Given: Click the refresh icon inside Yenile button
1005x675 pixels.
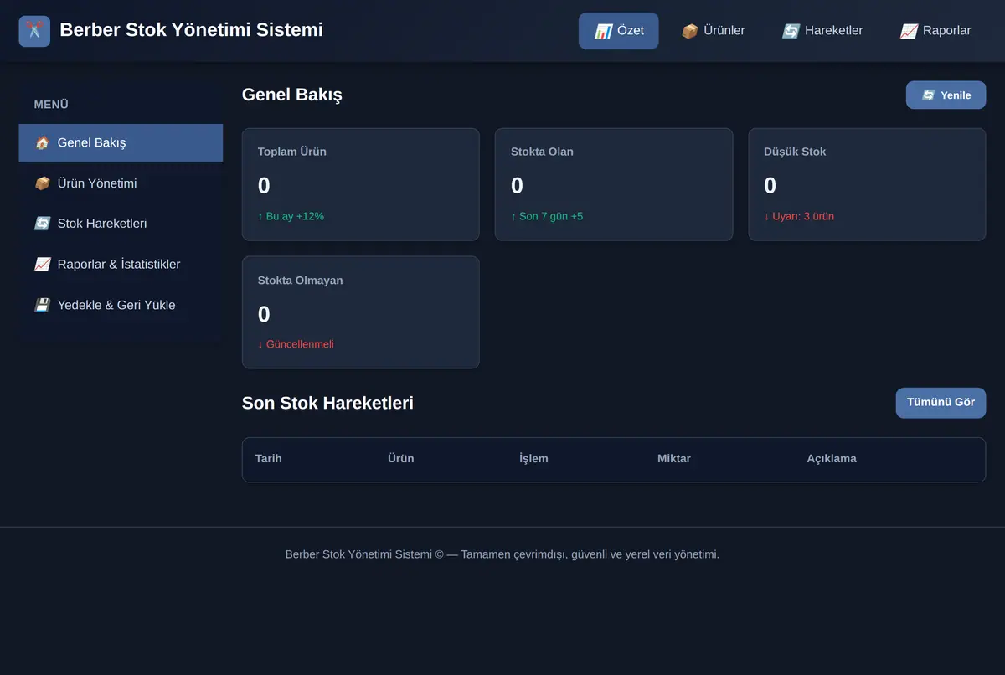Looking at the screenshot, I should tap(928, 95).
